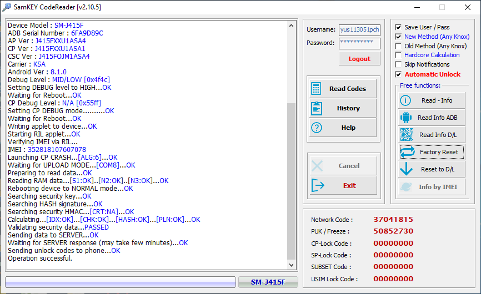The image size is (481, 294).
Task: Open the History button label
Action: click(348, 108)
